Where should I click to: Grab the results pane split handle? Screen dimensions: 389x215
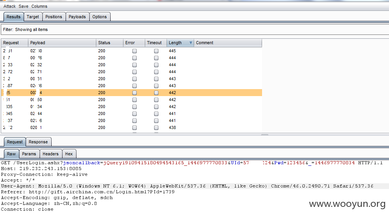click(265, 135)
